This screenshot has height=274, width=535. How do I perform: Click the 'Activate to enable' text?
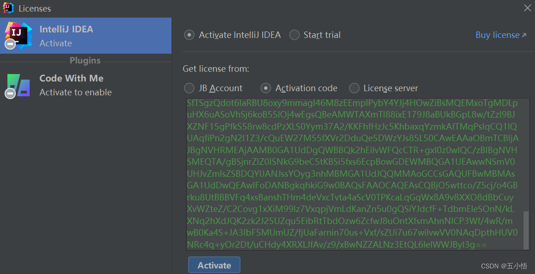(76, 92)
